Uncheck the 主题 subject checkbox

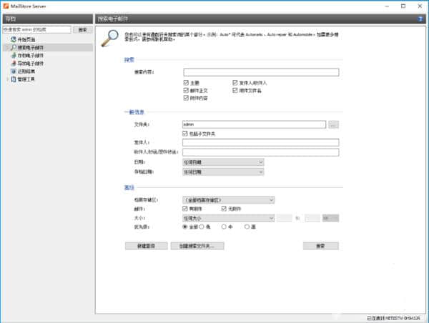point(186,83)
